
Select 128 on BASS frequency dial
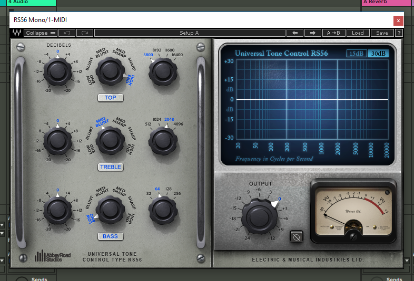click(x=169, y=189)
